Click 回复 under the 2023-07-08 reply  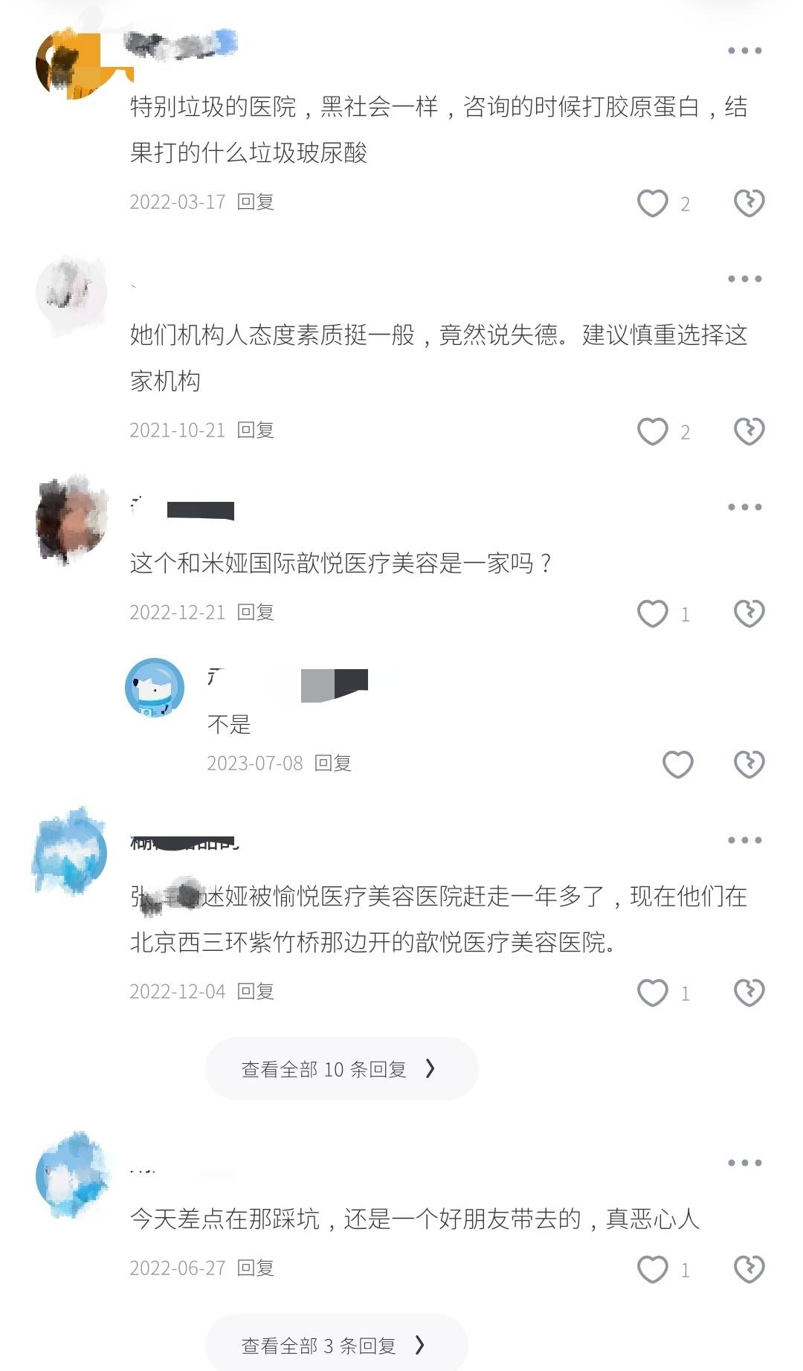[333, 763]
